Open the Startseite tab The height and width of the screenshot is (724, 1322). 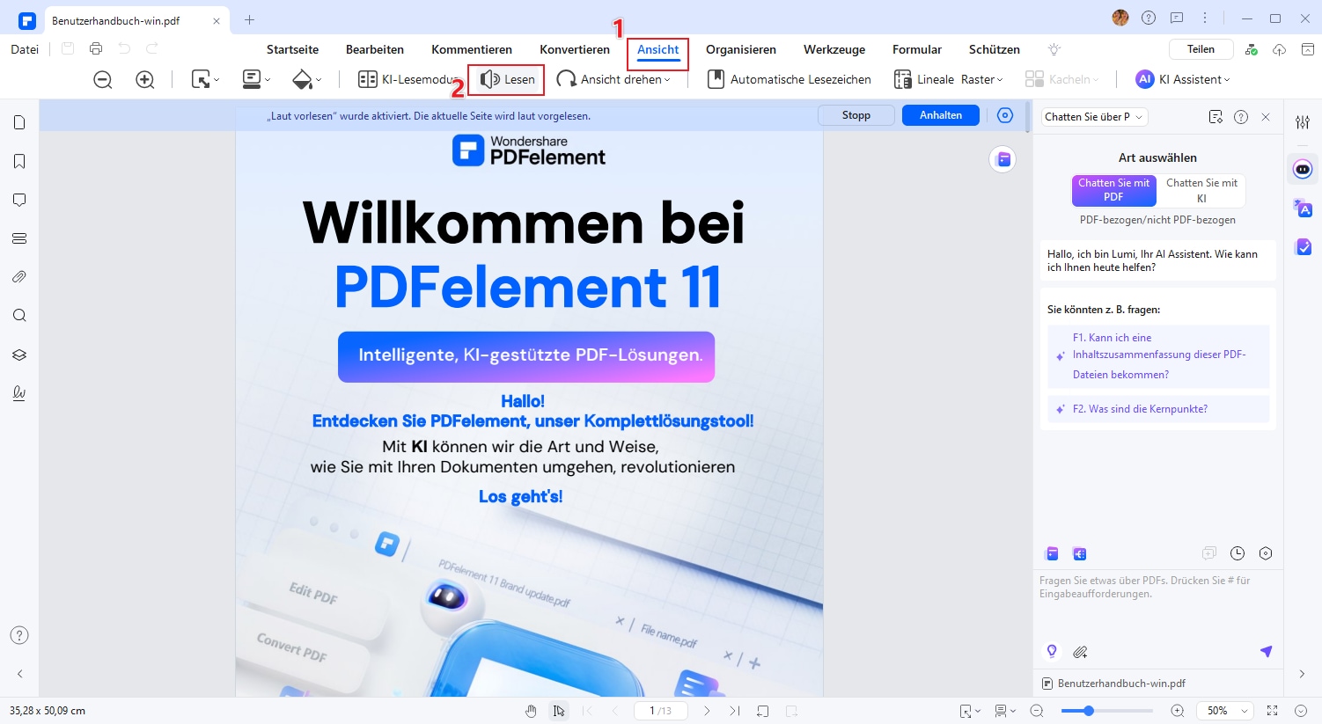click(292, 49)
